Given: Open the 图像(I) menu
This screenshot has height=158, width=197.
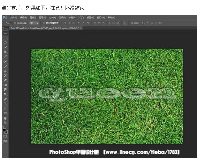Looking at the screenshot, I should (x=33, y=17).
